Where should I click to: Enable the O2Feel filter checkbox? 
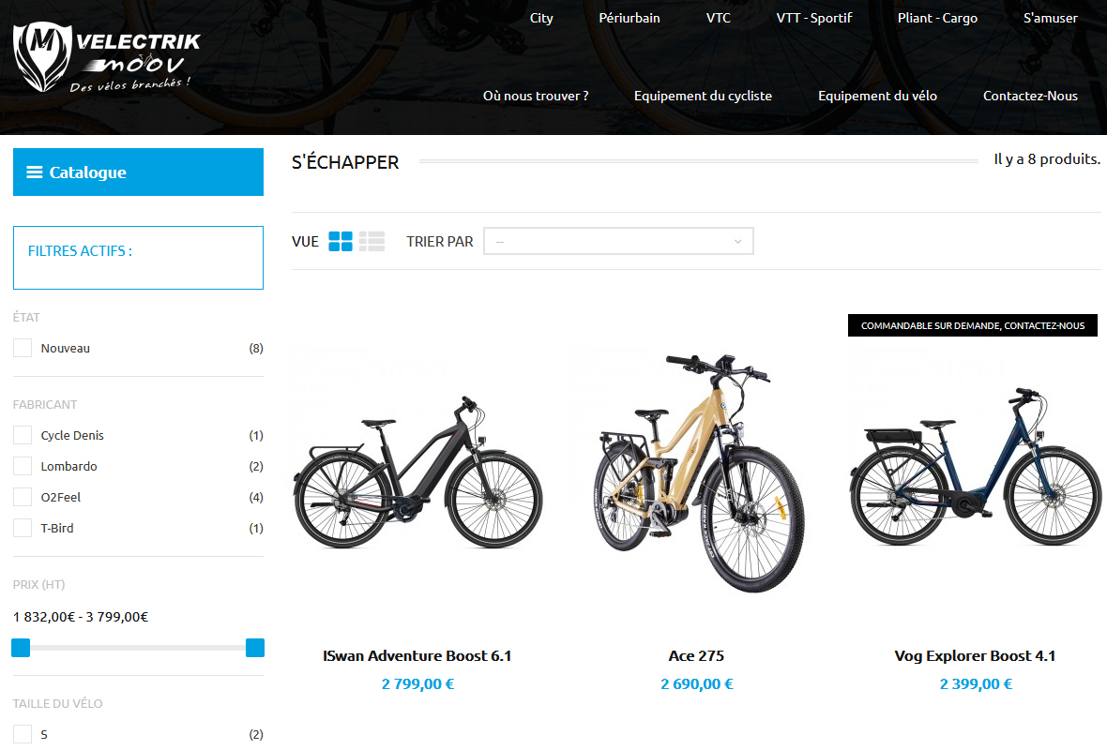[x=23, y=498]
